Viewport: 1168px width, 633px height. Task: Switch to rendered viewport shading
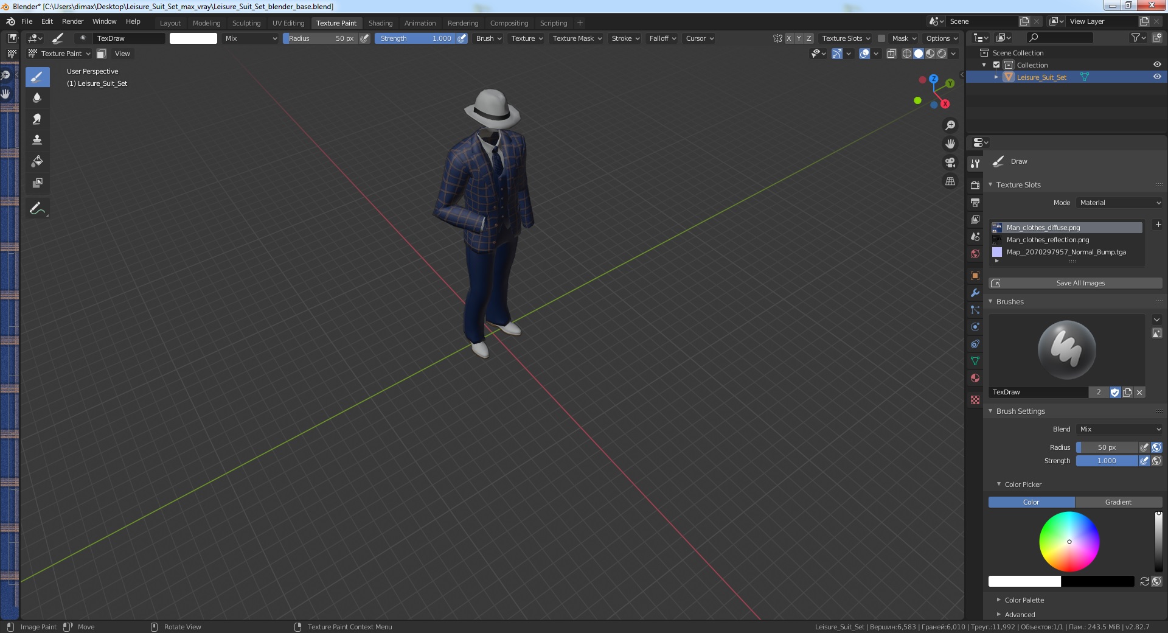942,54
